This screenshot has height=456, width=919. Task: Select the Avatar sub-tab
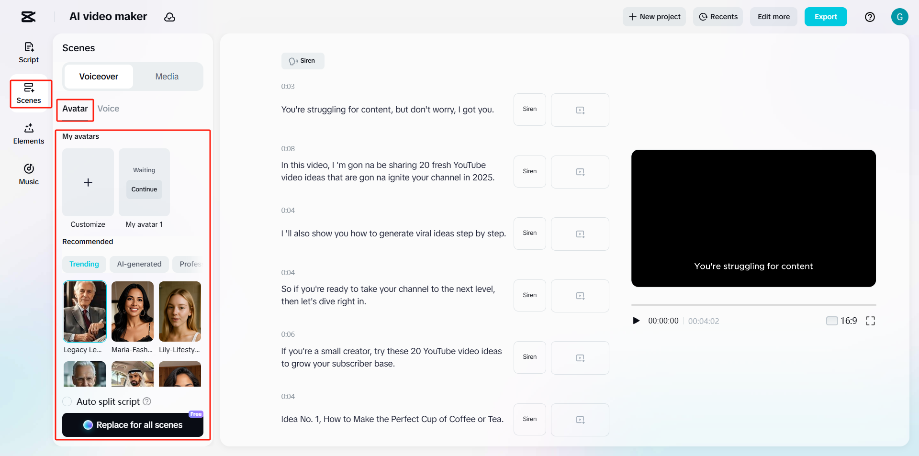[75, 109]
